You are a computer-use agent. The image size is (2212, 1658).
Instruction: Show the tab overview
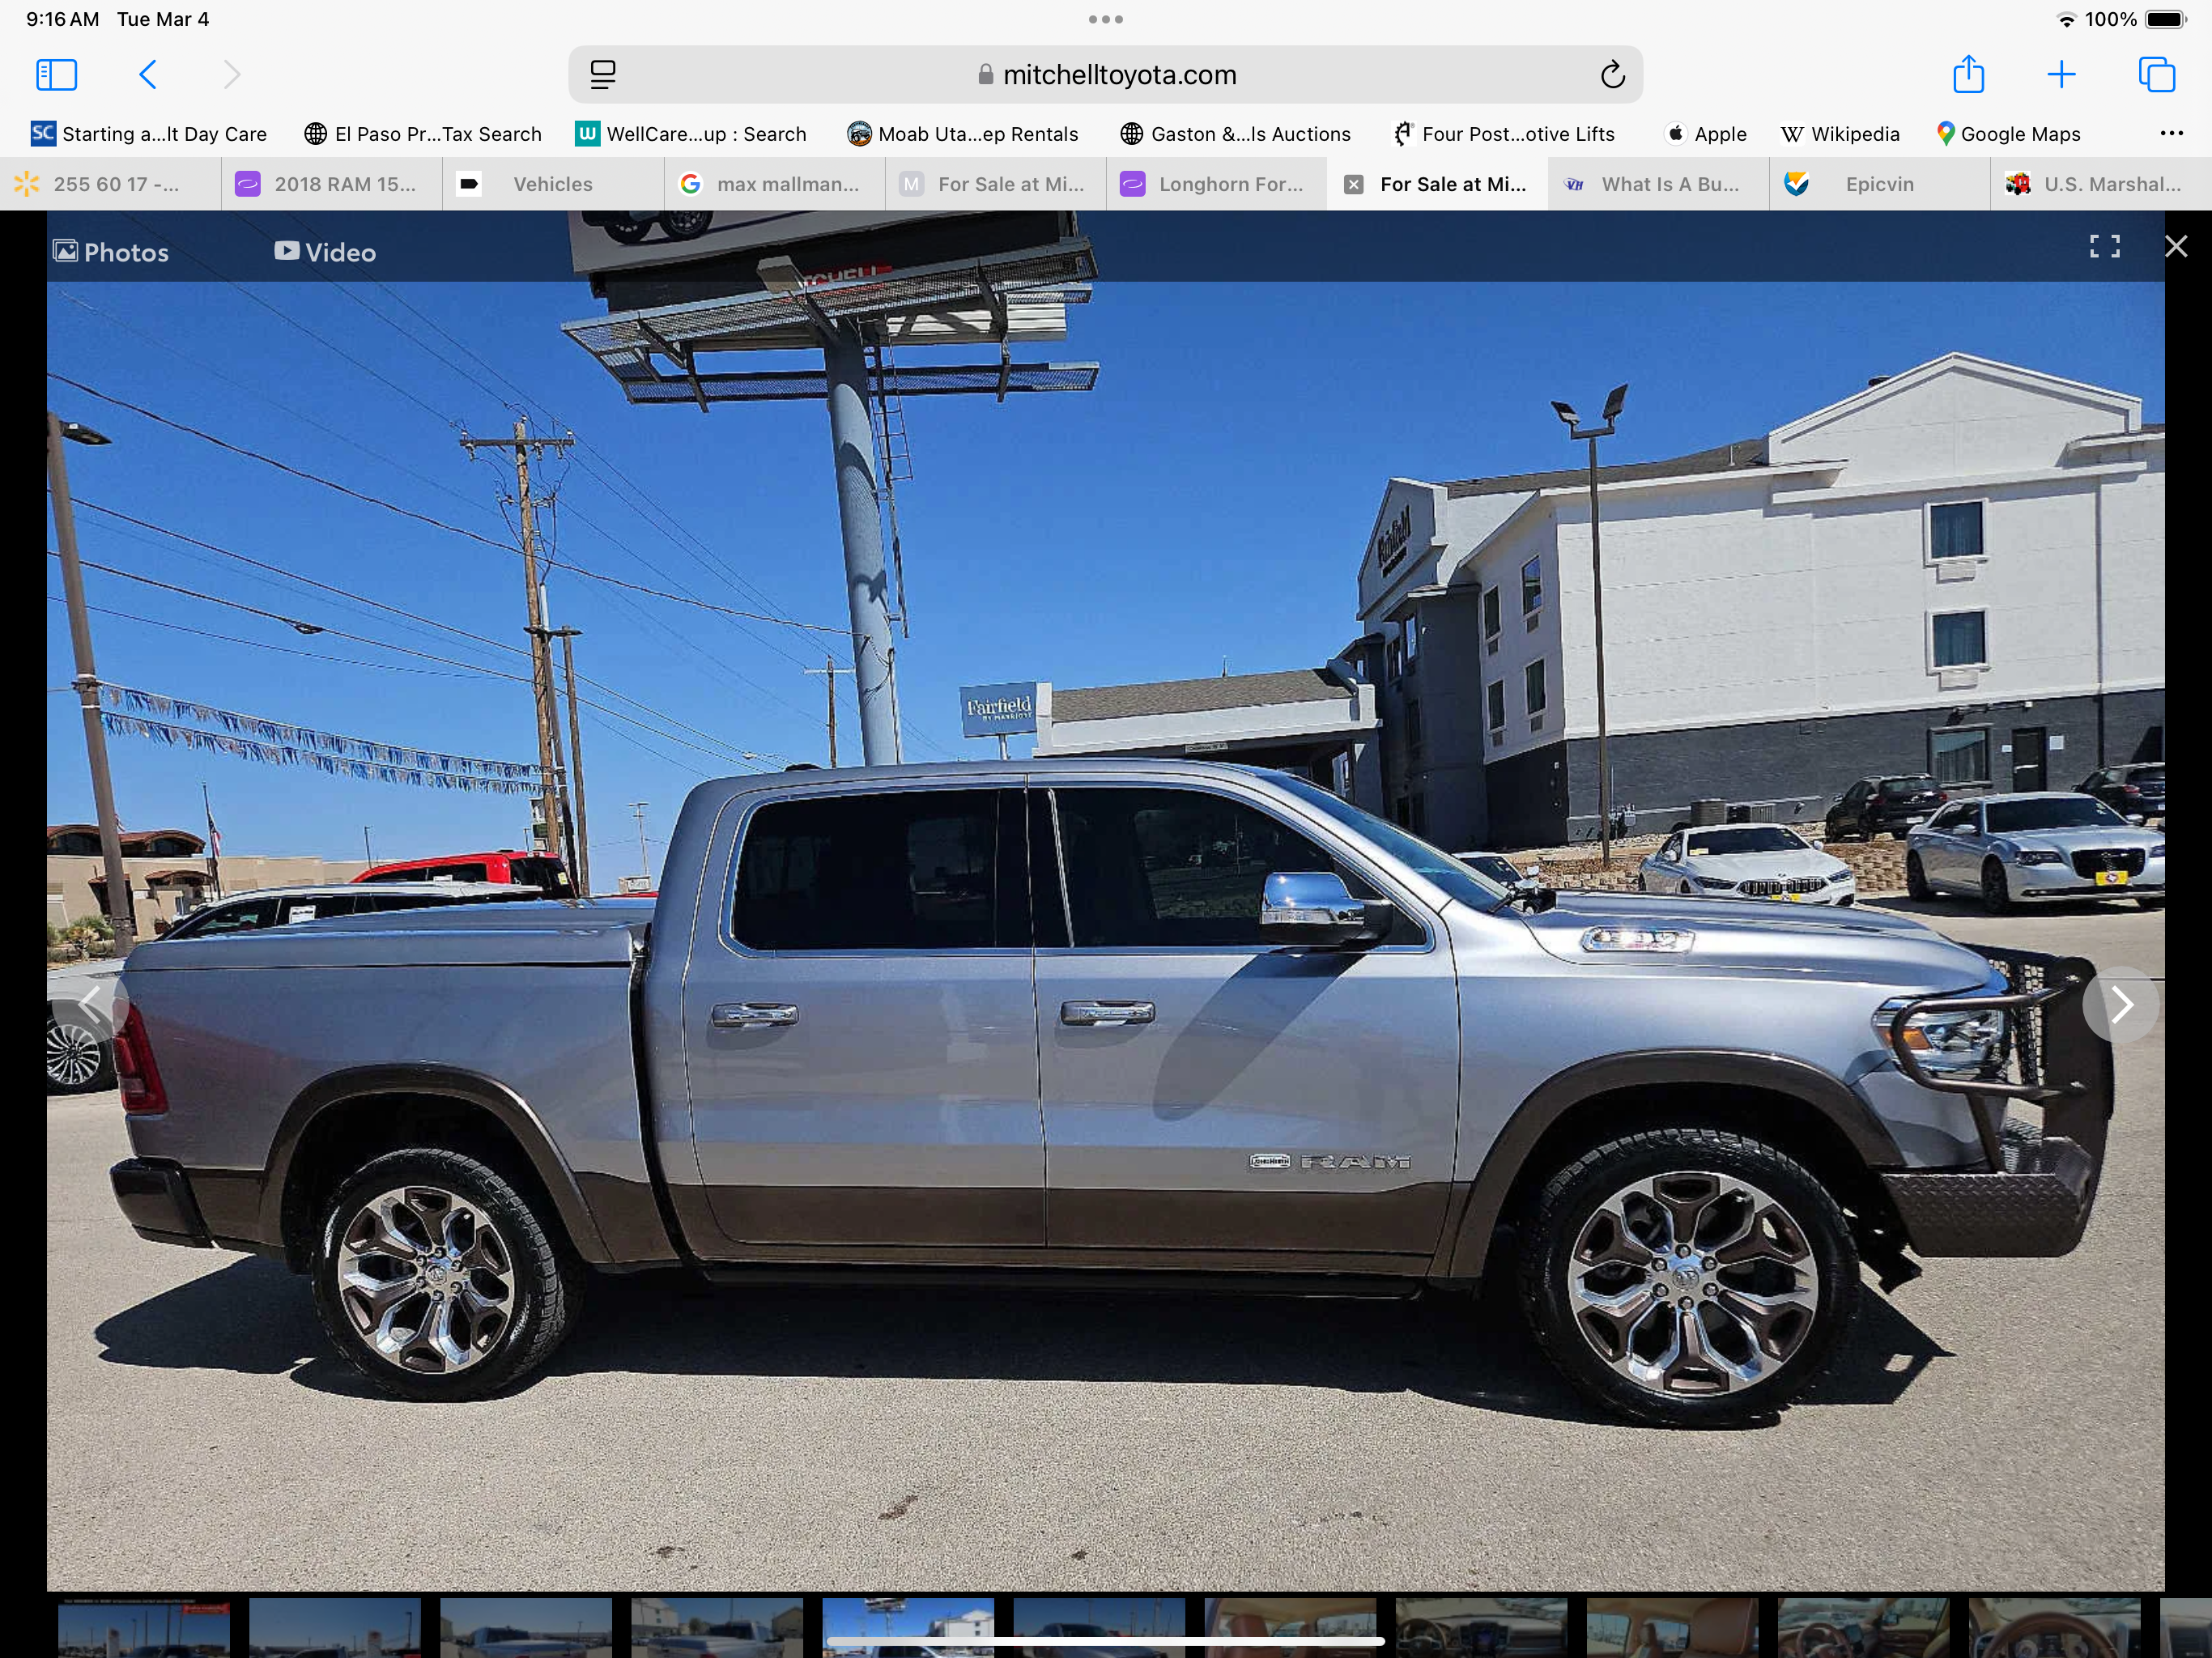point(2156,75)
